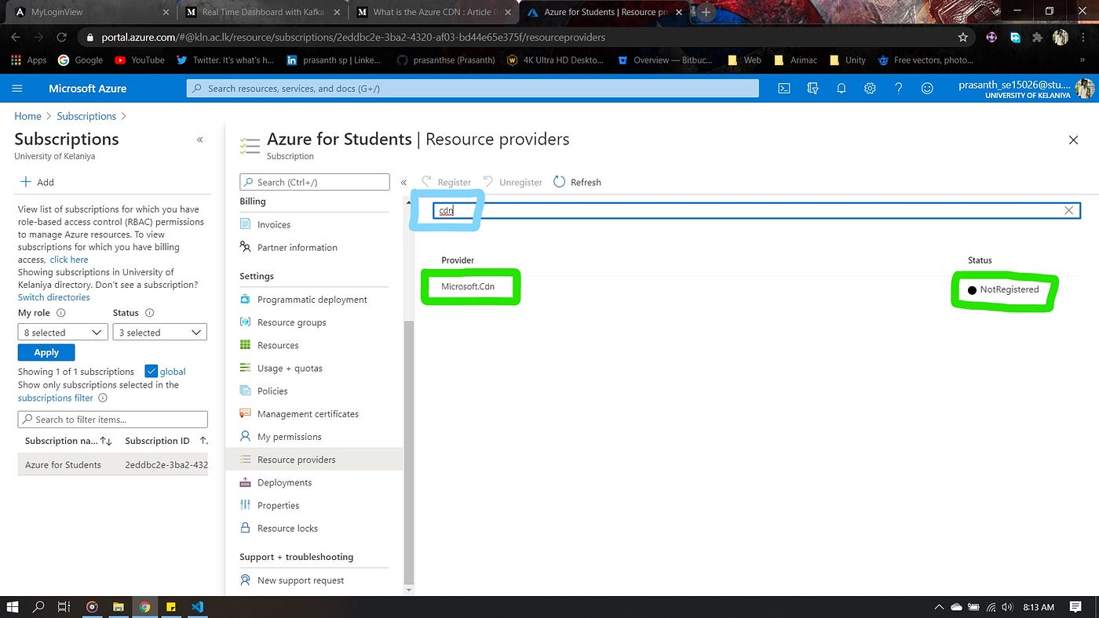Click the Resource groups icon

click(246, 322)
